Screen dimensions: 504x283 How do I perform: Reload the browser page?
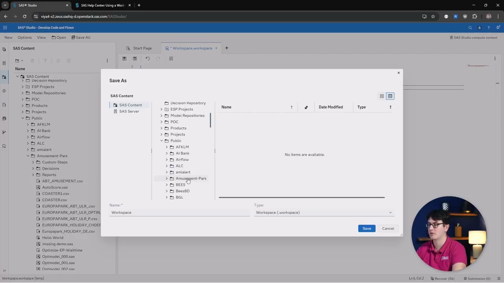pos(24,17)
